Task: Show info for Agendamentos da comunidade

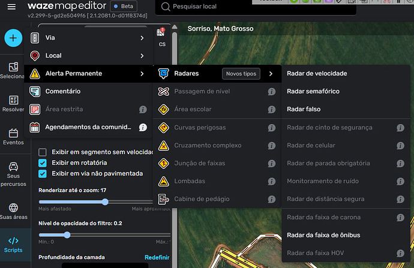Action: click(143, 128)
